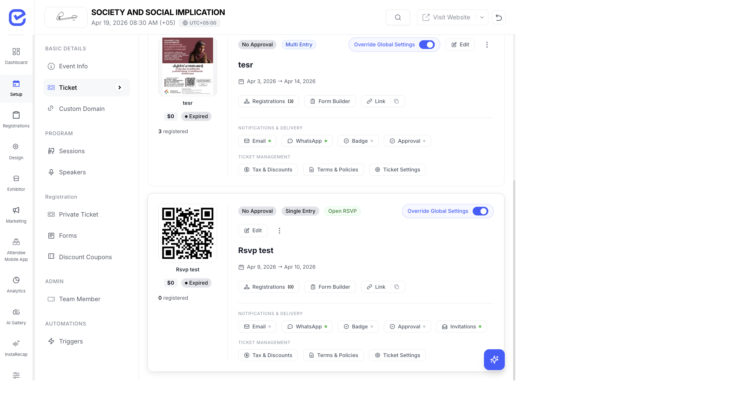Toggle WhatsApp notifications for tesr ticket
The width and height of the screenshot is (741, 417).
(x=307, y=141)
